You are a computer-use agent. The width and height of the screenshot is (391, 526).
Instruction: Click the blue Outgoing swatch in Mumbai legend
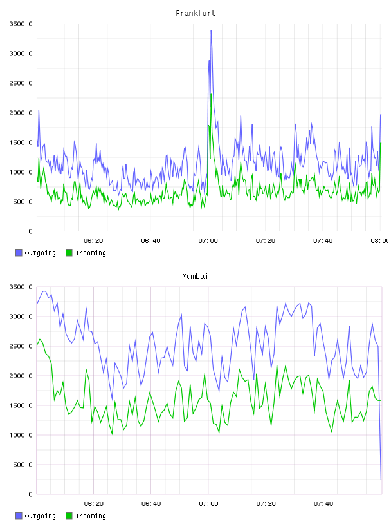point(19,516)
